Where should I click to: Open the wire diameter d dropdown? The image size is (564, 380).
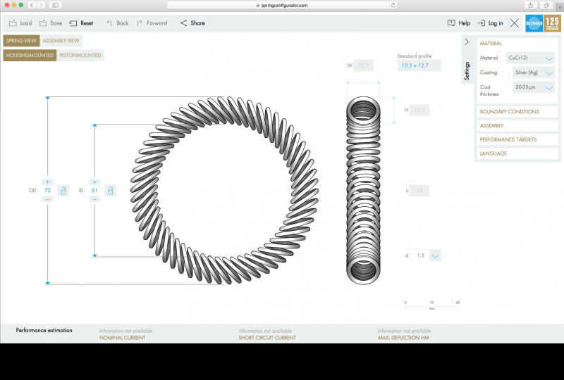tap(435, 255)
